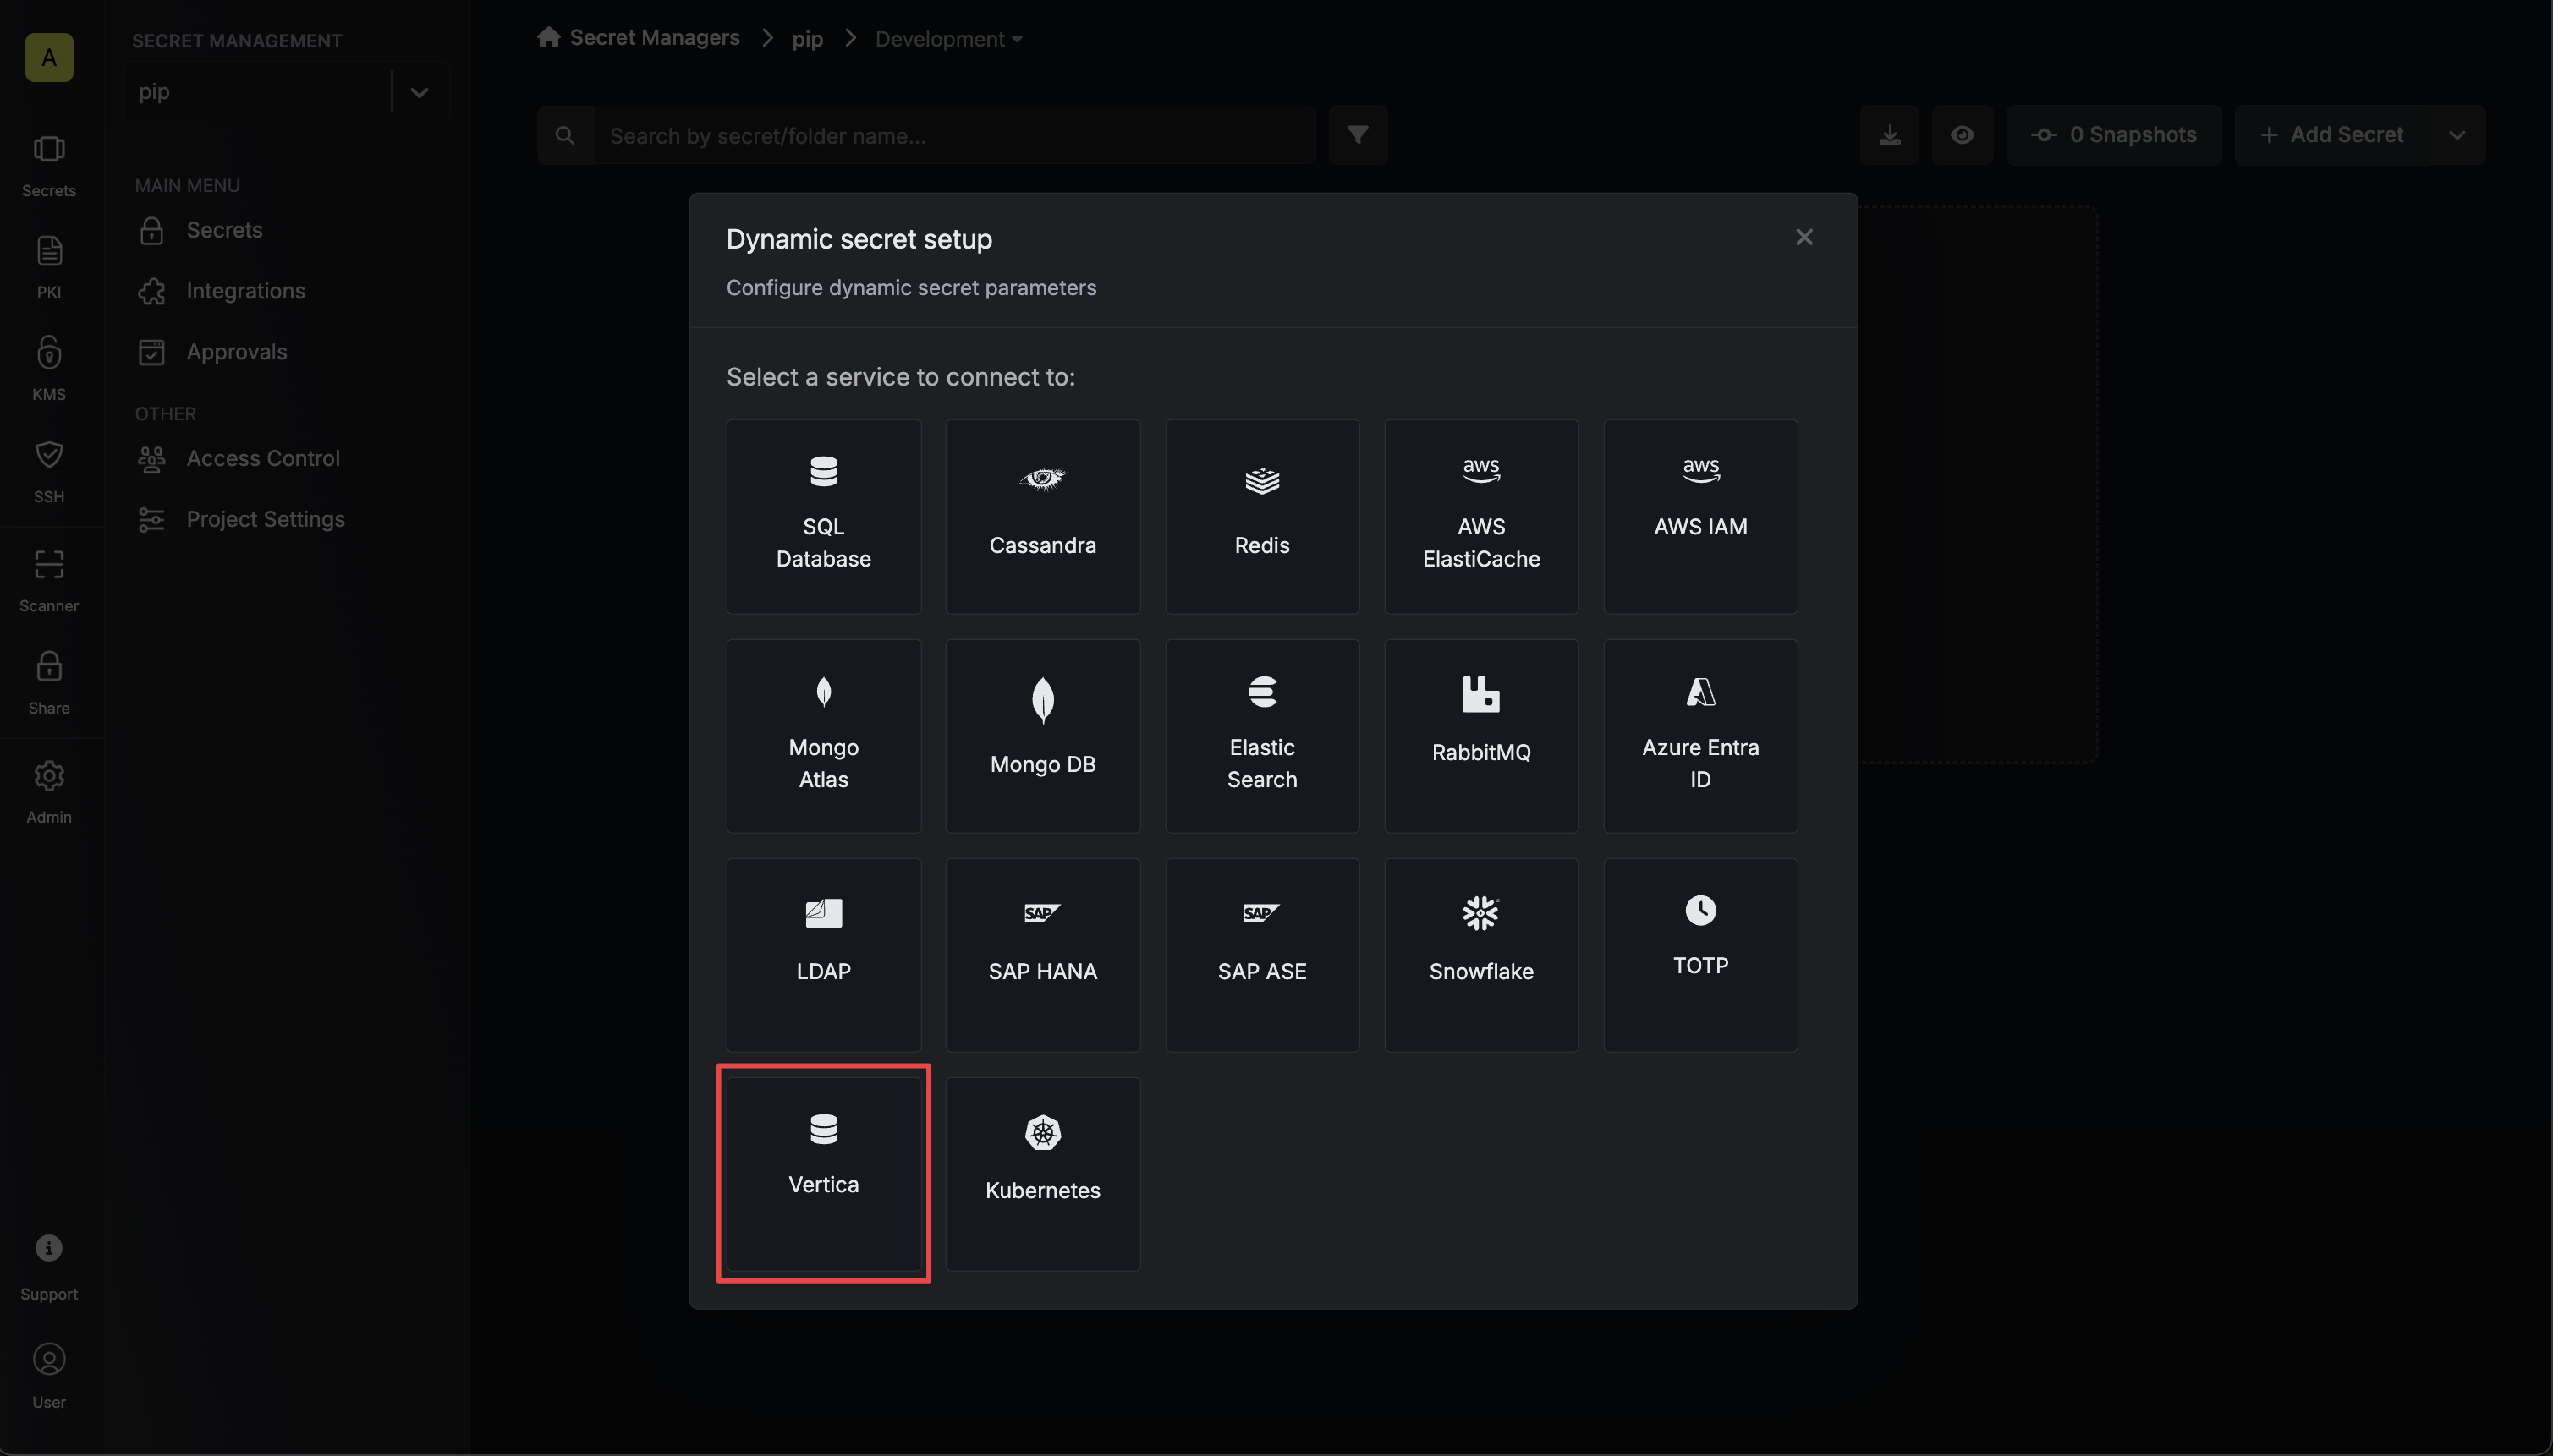Choose the Snowflake service
Screen dimensions: 2553x1456
pyautogui.click(x=1480, y=955)
